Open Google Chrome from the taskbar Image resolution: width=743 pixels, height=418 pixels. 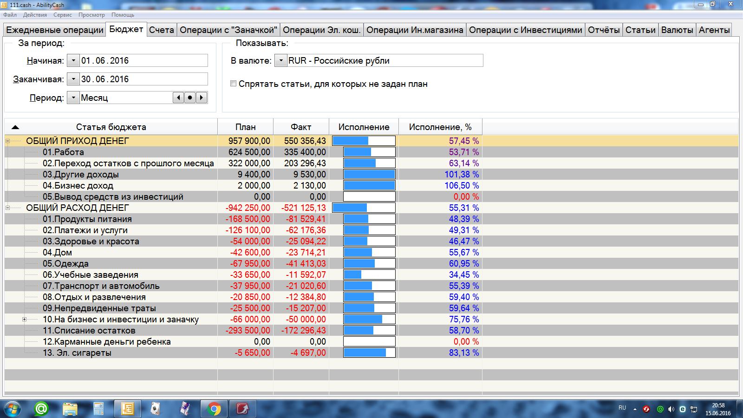214,409
